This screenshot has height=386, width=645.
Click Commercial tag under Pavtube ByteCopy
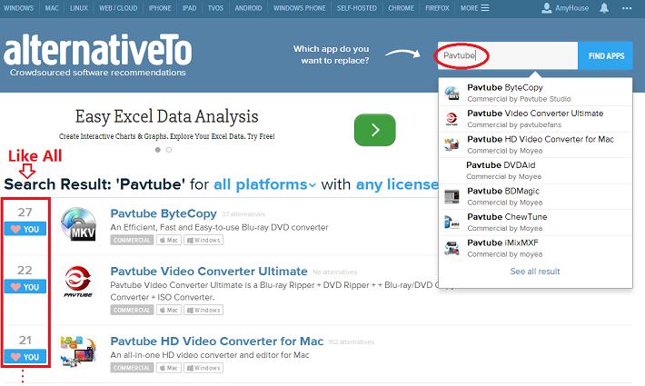point(132,240)
